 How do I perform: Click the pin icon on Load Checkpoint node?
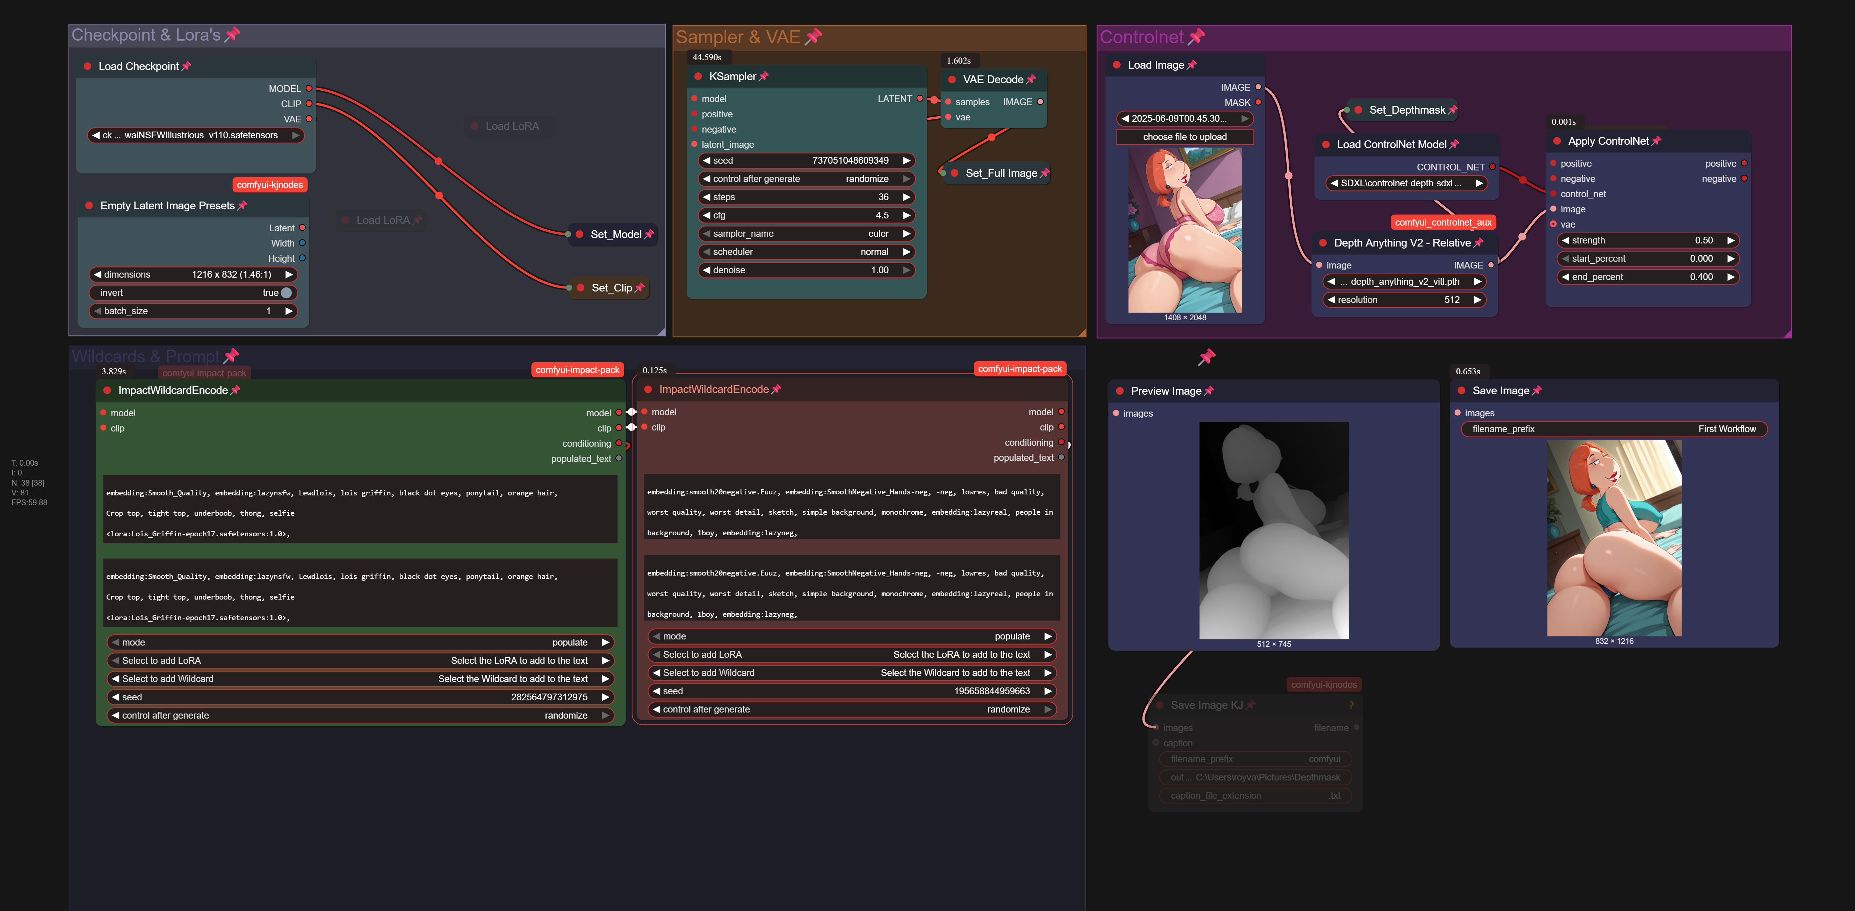[187, 66]
